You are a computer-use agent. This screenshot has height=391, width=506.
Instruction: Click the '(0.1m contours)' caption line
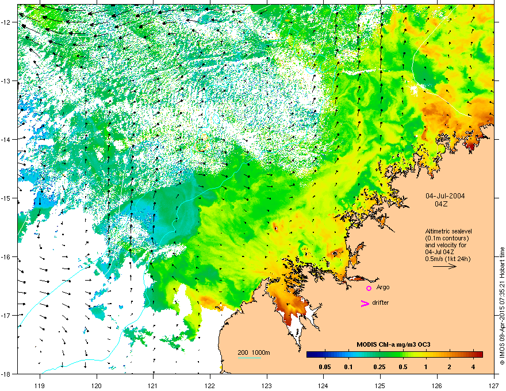point(447,238)
